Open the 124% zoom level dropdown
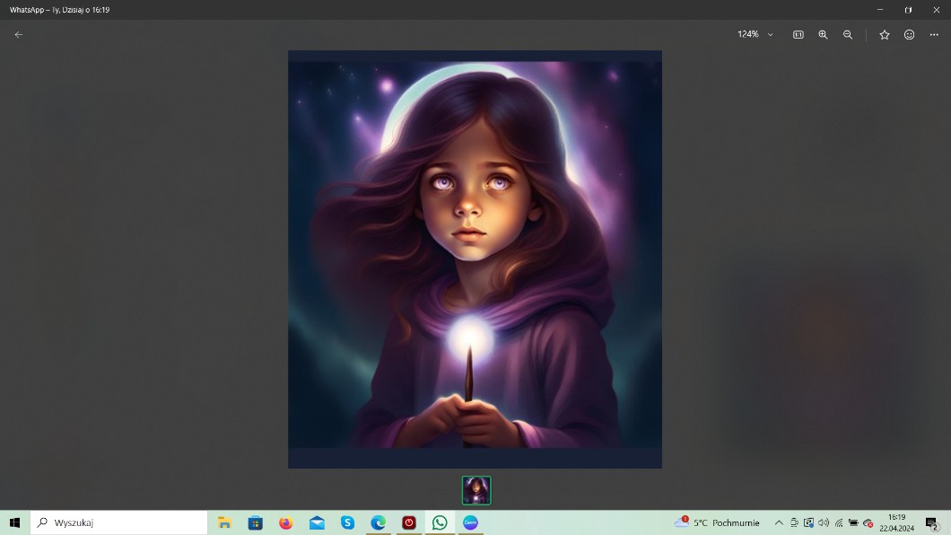951x535 pixels. pyautogui.click(x=755, y=34)
